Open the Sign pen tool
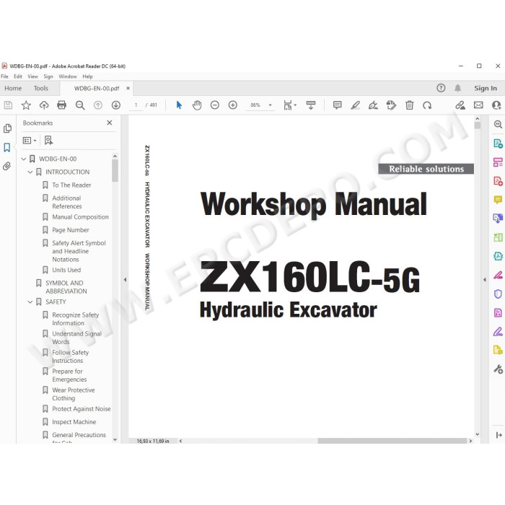Image resolution: width=505 pixels, height=505 pixels. [373, 105]
